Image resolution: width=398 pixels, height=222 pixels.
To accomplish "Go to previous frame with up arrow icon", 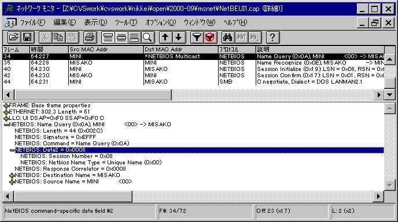I will click(x=165, y=37).
